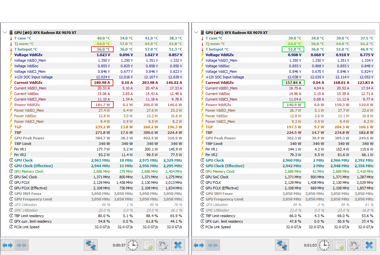Close sensors with the blue X, left window
The image size is (380, 255).
click(x=178, y=245)
